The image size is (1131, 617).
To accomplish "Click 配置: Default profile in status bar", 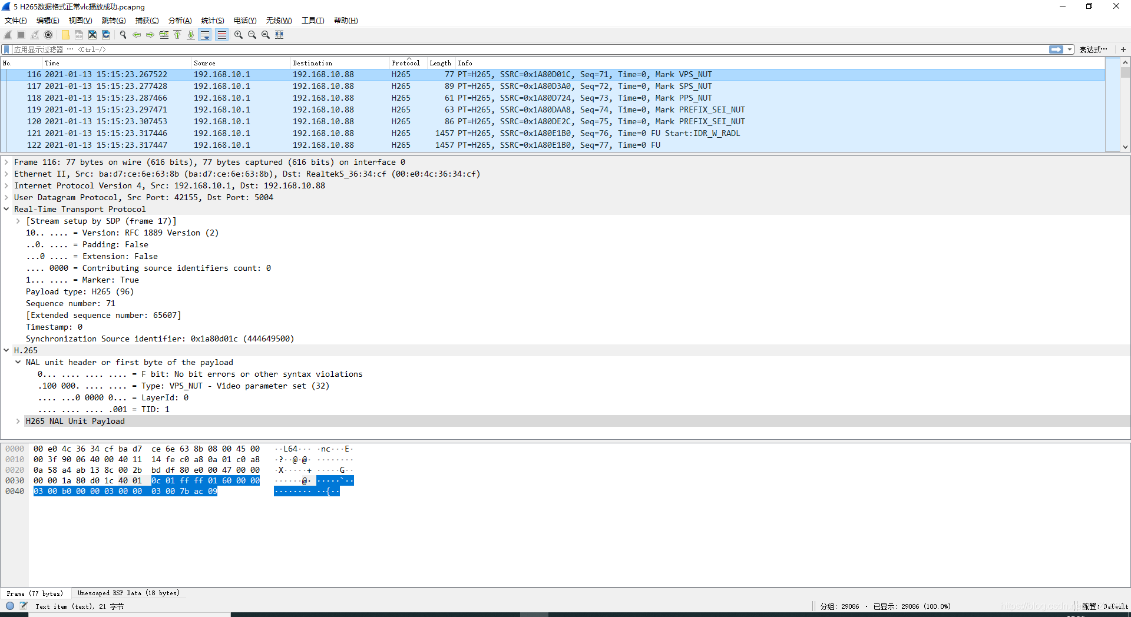I will (1105, 606).
